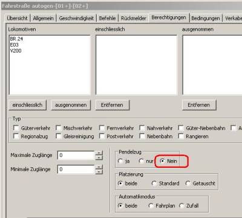Select Getauscht under Platzierung
Viewport: 242px width, 218px height.
[x=188, y=184]
